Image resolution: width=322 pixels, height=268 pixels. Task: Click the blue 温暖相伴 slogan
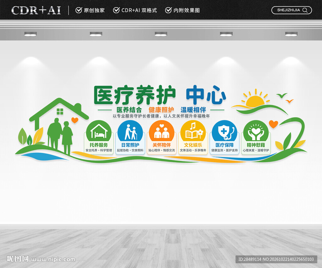(193, 110)
